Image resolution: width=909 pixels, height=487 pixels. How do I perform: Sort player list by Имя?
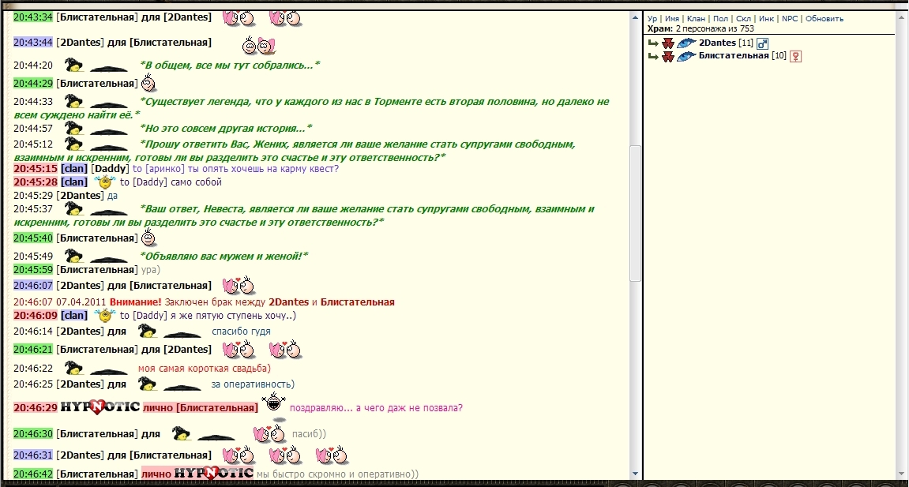click(x=672, y=18)
